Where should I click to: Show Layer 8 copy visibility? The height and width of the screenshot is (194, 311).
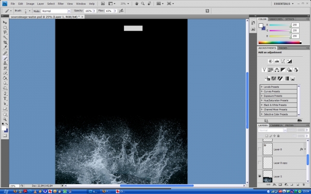tap(260, 163)
